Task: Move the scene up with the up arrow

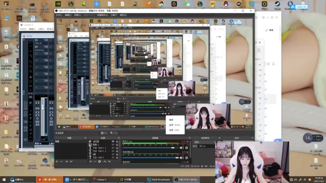Action: click(67, 161)
